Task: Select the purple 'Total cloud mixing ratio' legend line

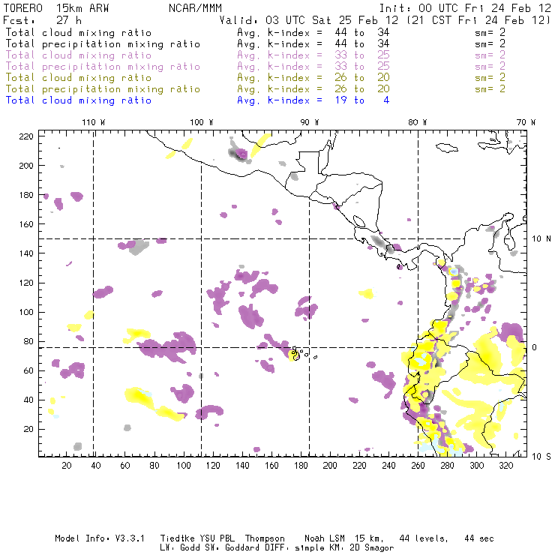Action: click(x=79, y=55)
